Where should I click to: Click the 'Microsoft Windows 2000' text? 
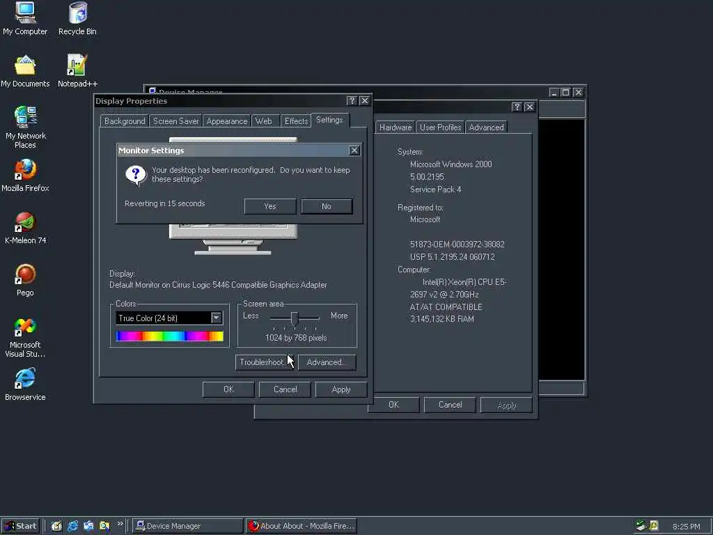pyautogui.click(x=451, y=164)
